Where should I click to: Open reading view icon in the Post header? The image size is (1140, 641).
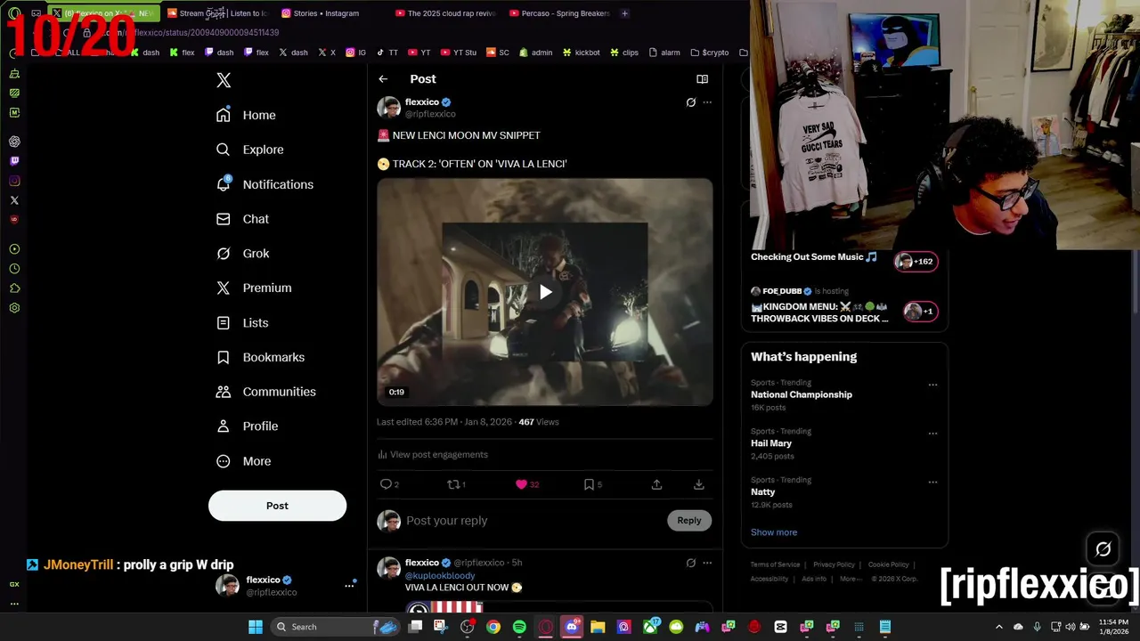[702, 79]
